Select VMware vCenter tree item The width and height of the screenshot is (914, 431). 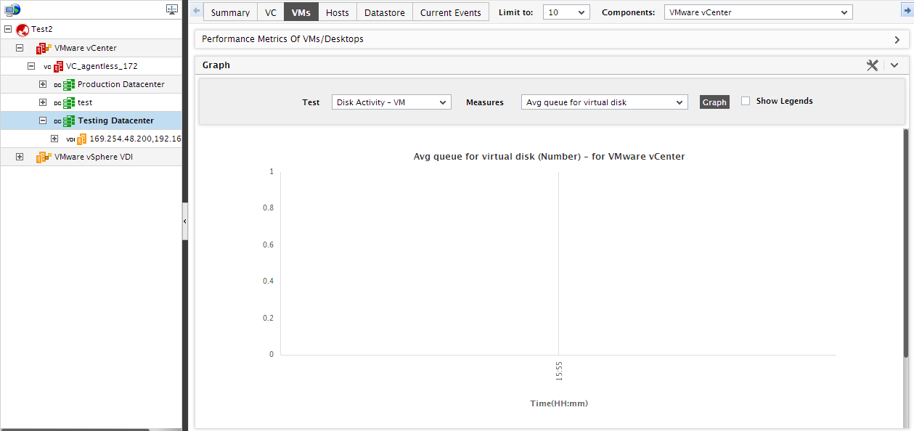pyautogui.click(x=86, y=48)
